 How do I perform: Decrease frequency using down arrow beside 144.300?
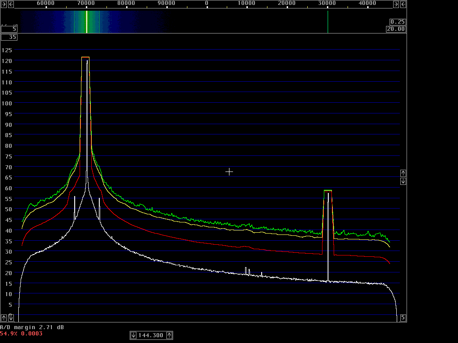coord(133,335)
